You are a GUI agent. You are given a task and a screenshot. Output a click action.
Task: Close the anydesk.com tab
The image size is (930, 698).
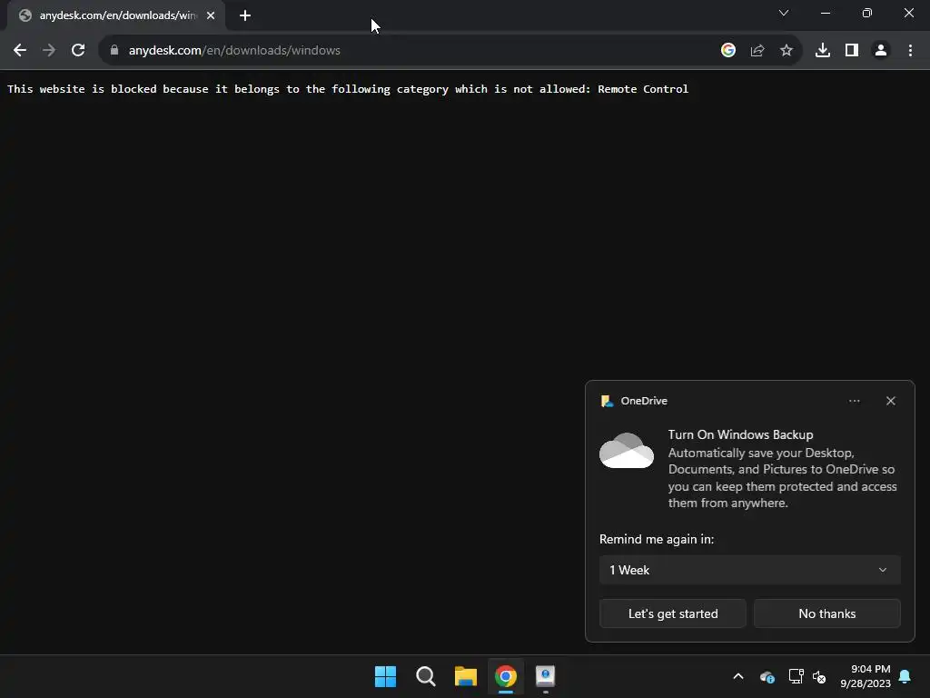coord(211,16)
